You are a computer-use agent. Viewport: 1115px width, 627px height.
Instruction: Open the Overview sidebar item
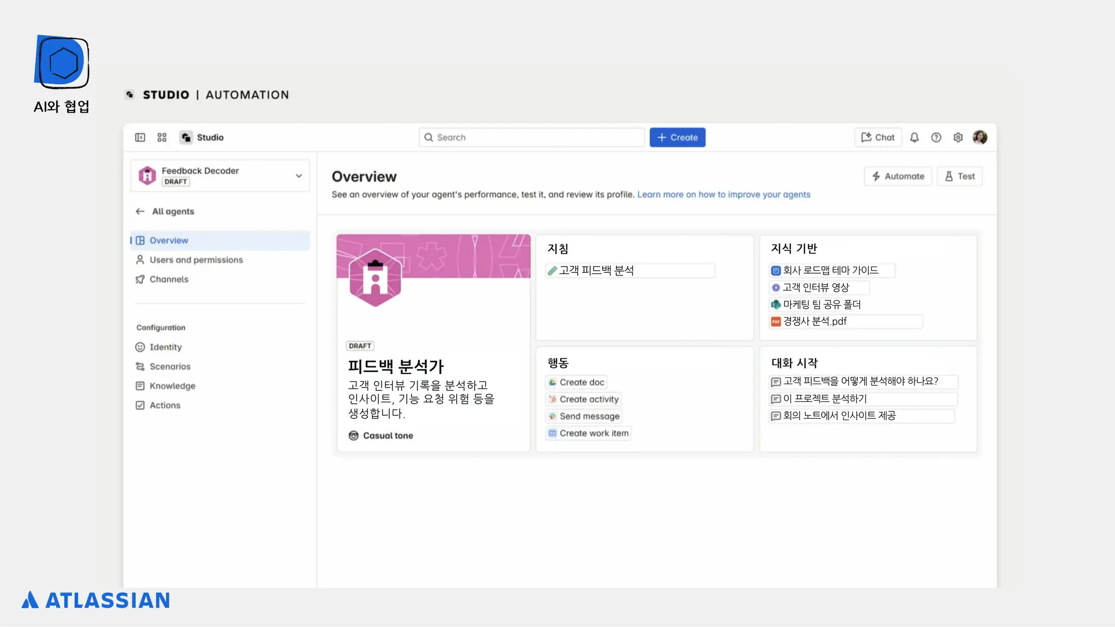click(220, 241)
